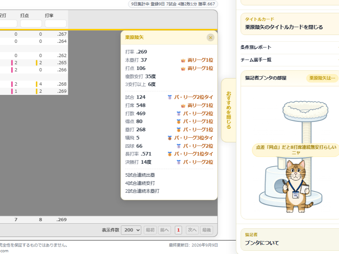Click the 複数安打 35度 stat line

point(140,76)
